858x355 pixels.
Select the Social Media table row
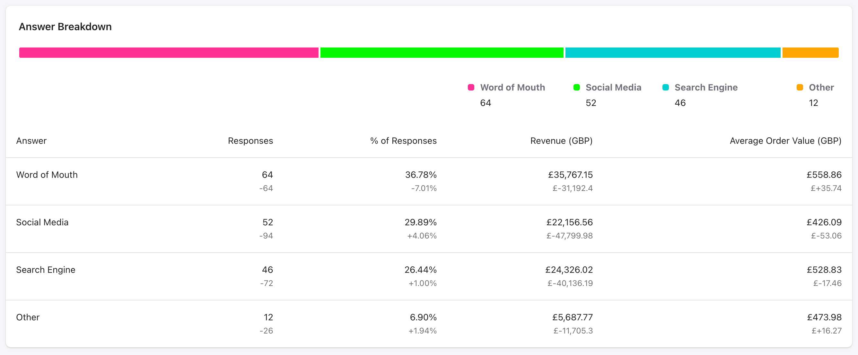point(42,222)
